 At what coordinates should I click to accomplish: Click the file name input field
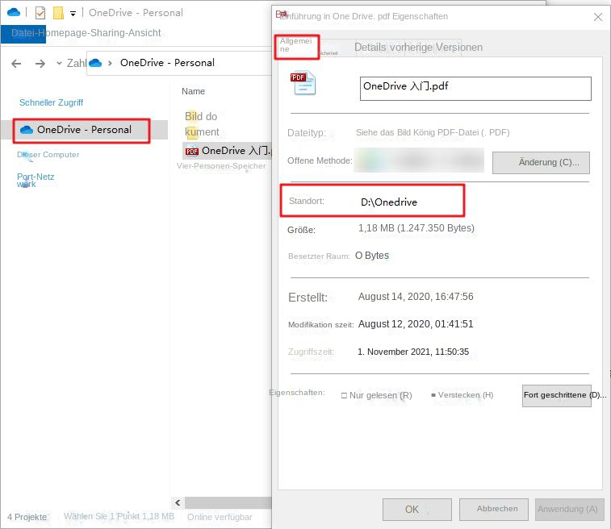point(475,89)
